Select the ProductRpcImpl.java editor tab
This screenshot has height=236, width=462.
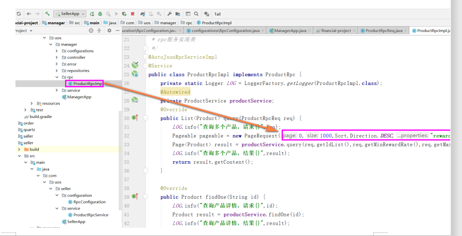pos(431,30)
